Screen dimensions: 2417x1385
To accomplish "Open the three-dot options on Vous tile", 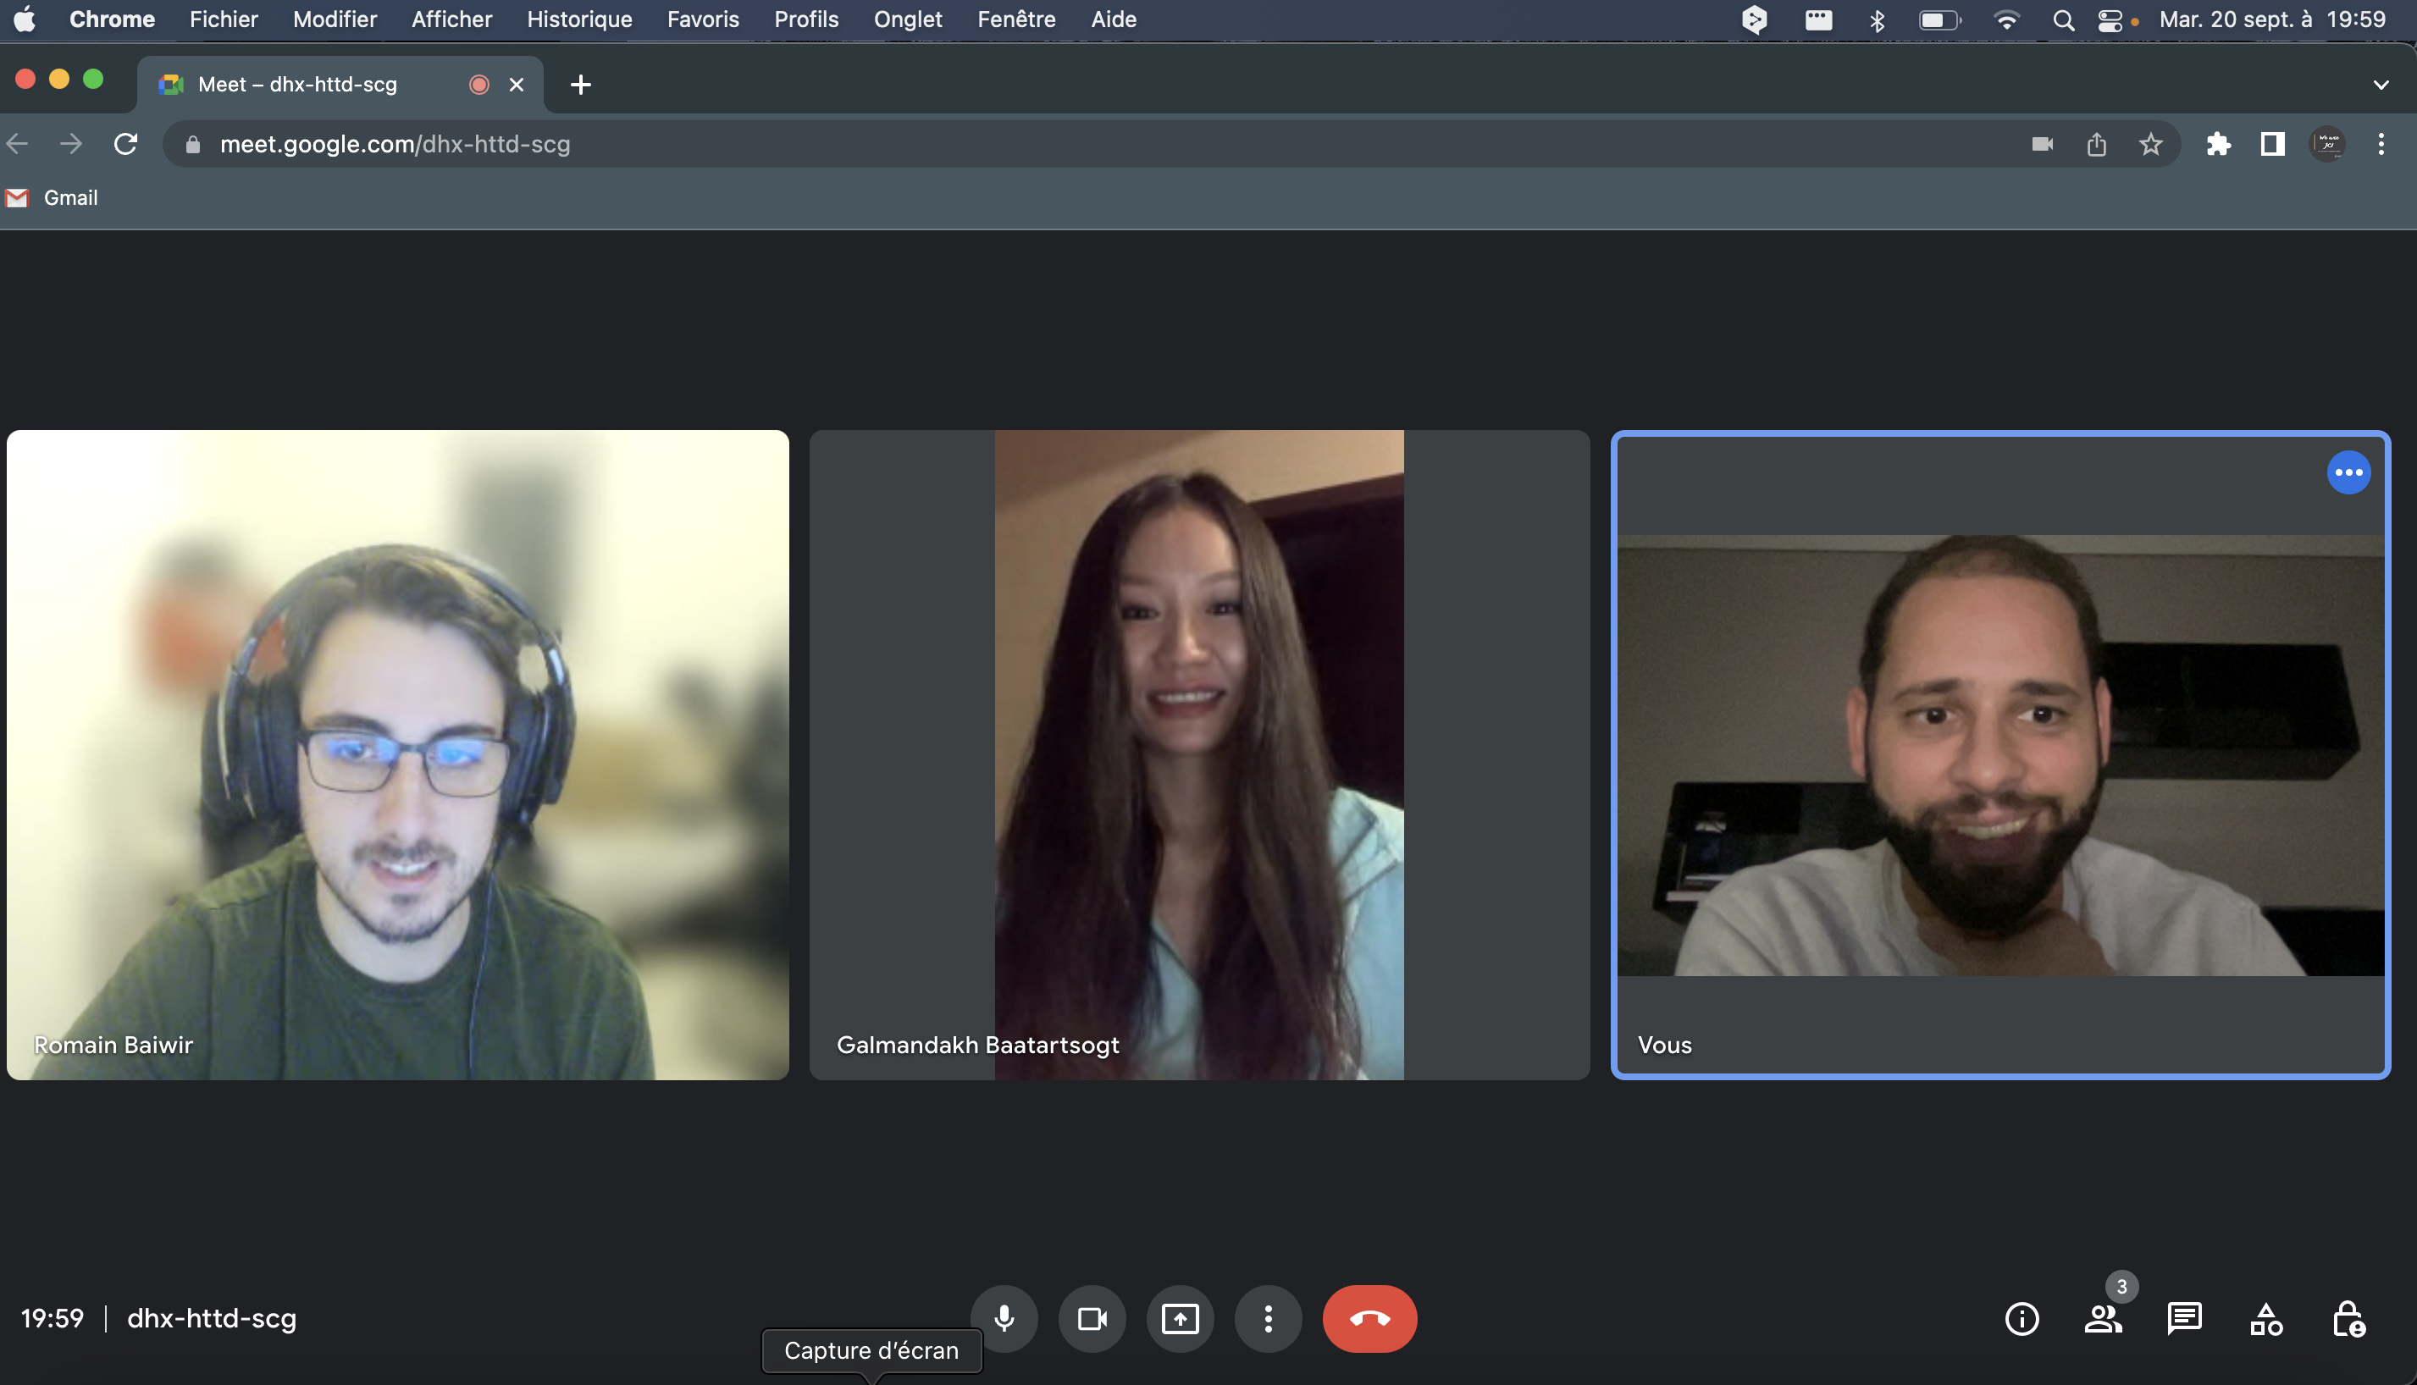I will 2348,472.
